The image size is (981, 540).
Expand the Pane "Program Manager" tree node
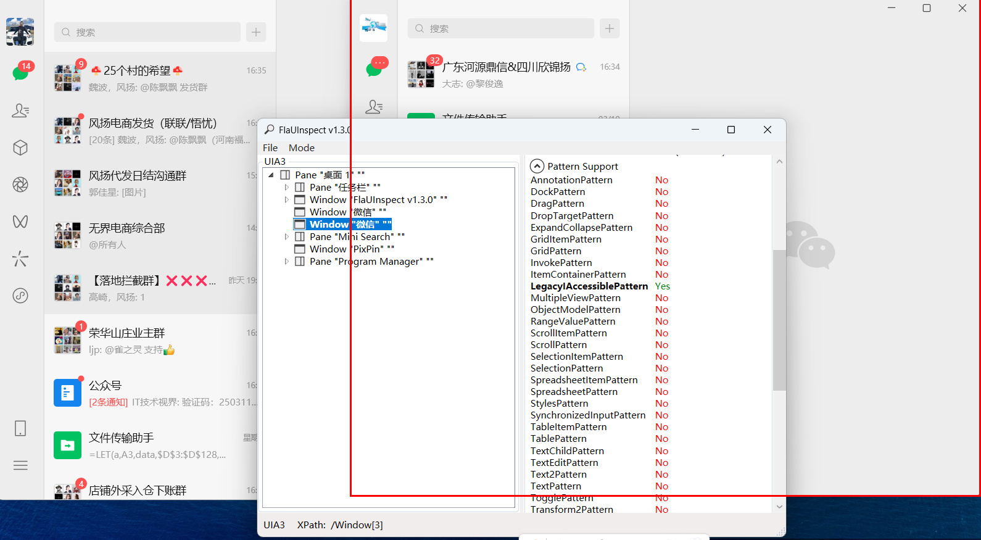[286, 262]
